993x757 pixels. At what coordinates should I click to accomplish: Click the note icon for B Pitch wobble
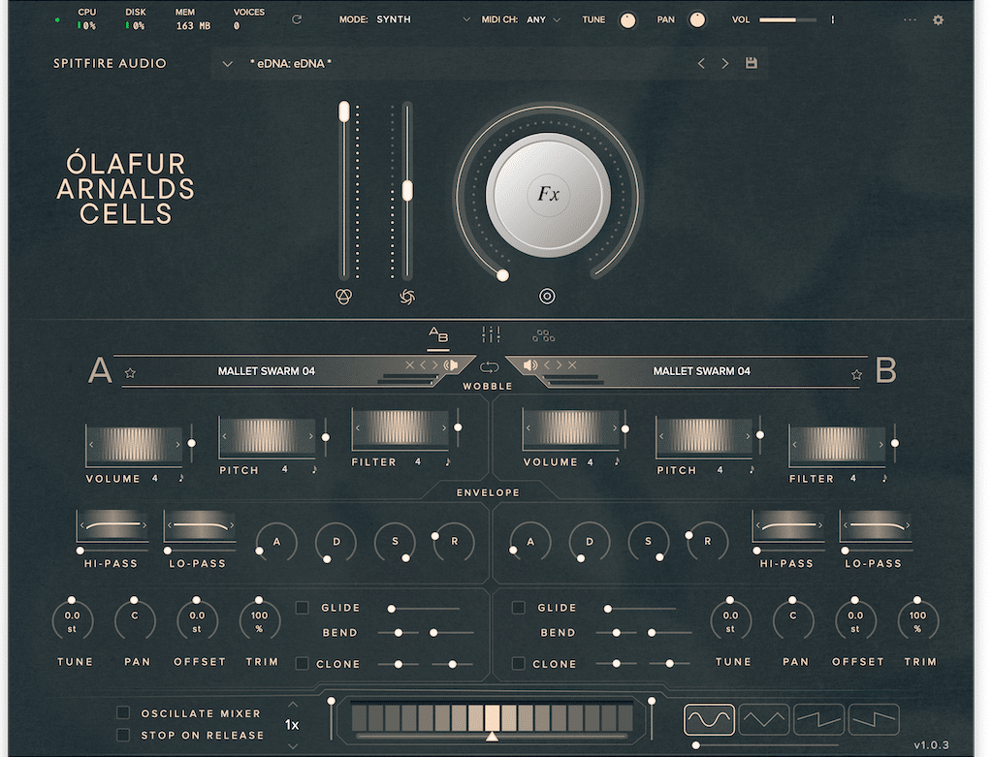point(752,470)
